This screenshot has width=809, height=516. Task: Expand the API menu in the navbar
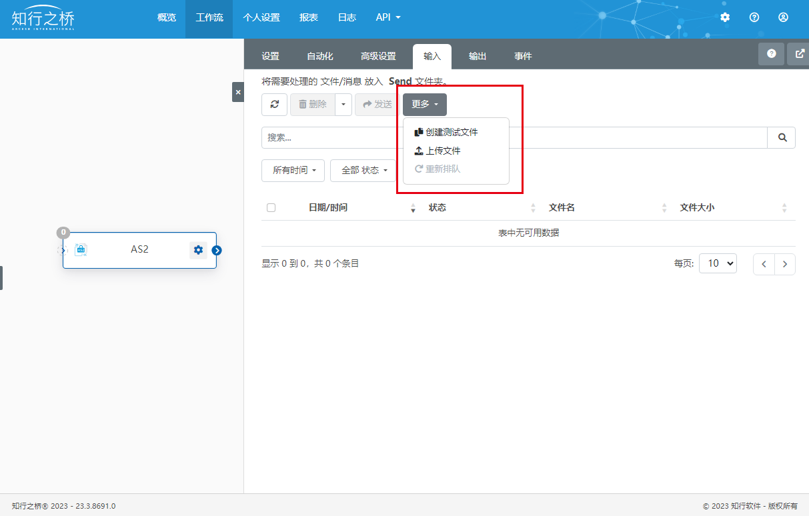pyautogui.click(x=388, y=18)
